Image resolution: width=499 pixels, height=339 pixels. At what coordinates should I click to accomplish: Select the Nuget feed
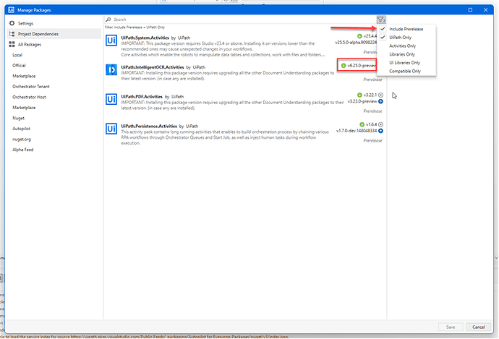coord(19,118)
